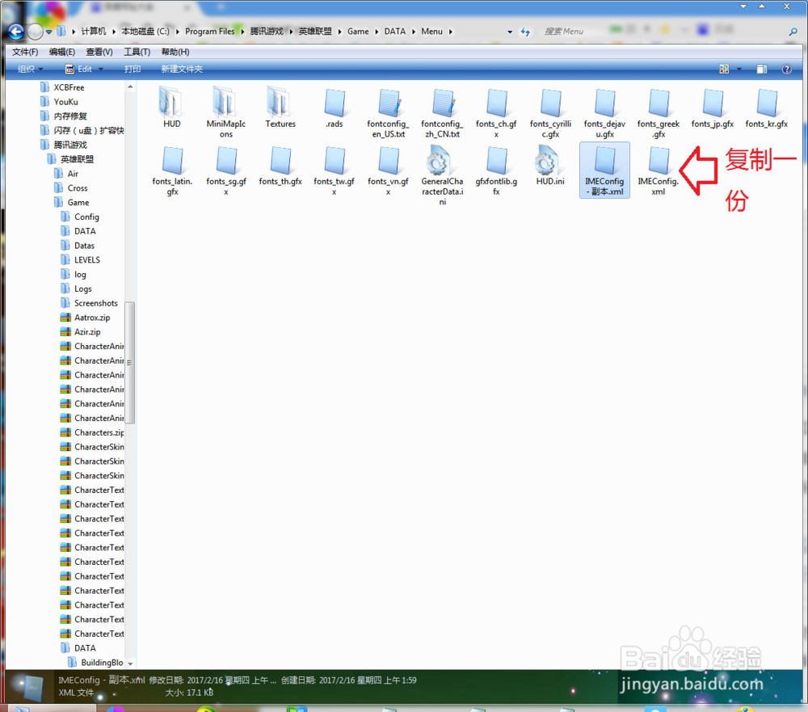This screenshot has height=712, width=808.
Task: Expand the arrow after Menu breadcrumb
Action: pyautogui.click(x=450, y=32)
